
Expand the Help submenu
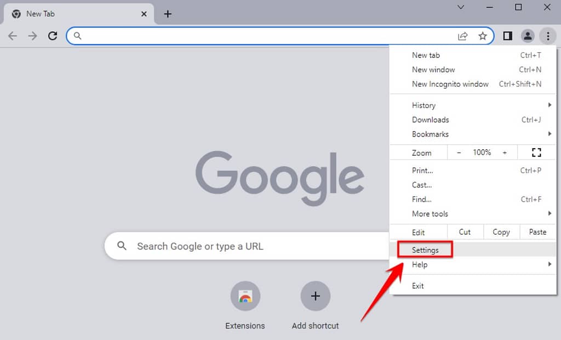[473, 264]
